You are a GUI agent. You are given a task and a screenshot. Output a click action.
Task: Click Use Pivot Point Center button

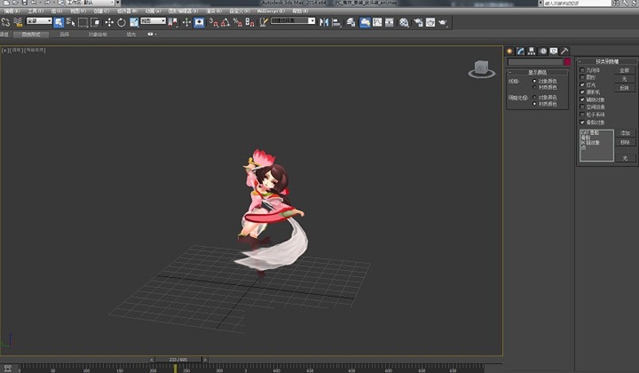[173, 22]
